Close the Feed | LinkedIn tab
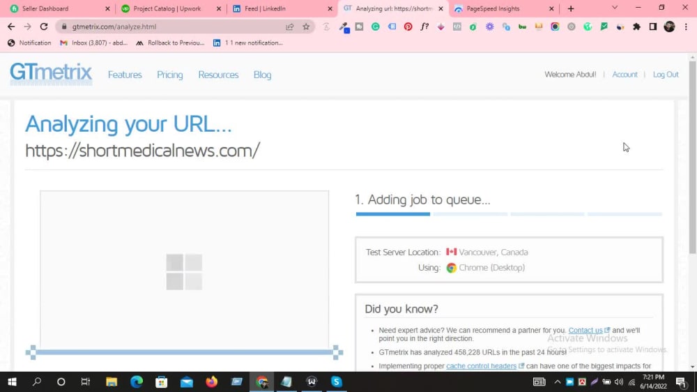Screen dimensions: 697x392 pos(330,8)
